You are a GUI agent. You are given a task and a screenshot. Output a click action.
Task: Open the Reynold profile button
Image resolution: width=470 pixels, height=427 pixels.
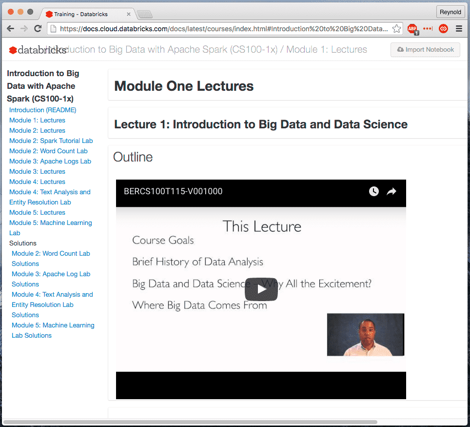pos(450,12)
